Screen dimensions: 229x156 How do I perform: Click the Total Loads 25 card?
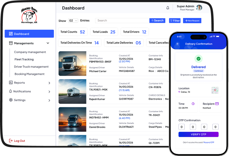tap(104, 32)
